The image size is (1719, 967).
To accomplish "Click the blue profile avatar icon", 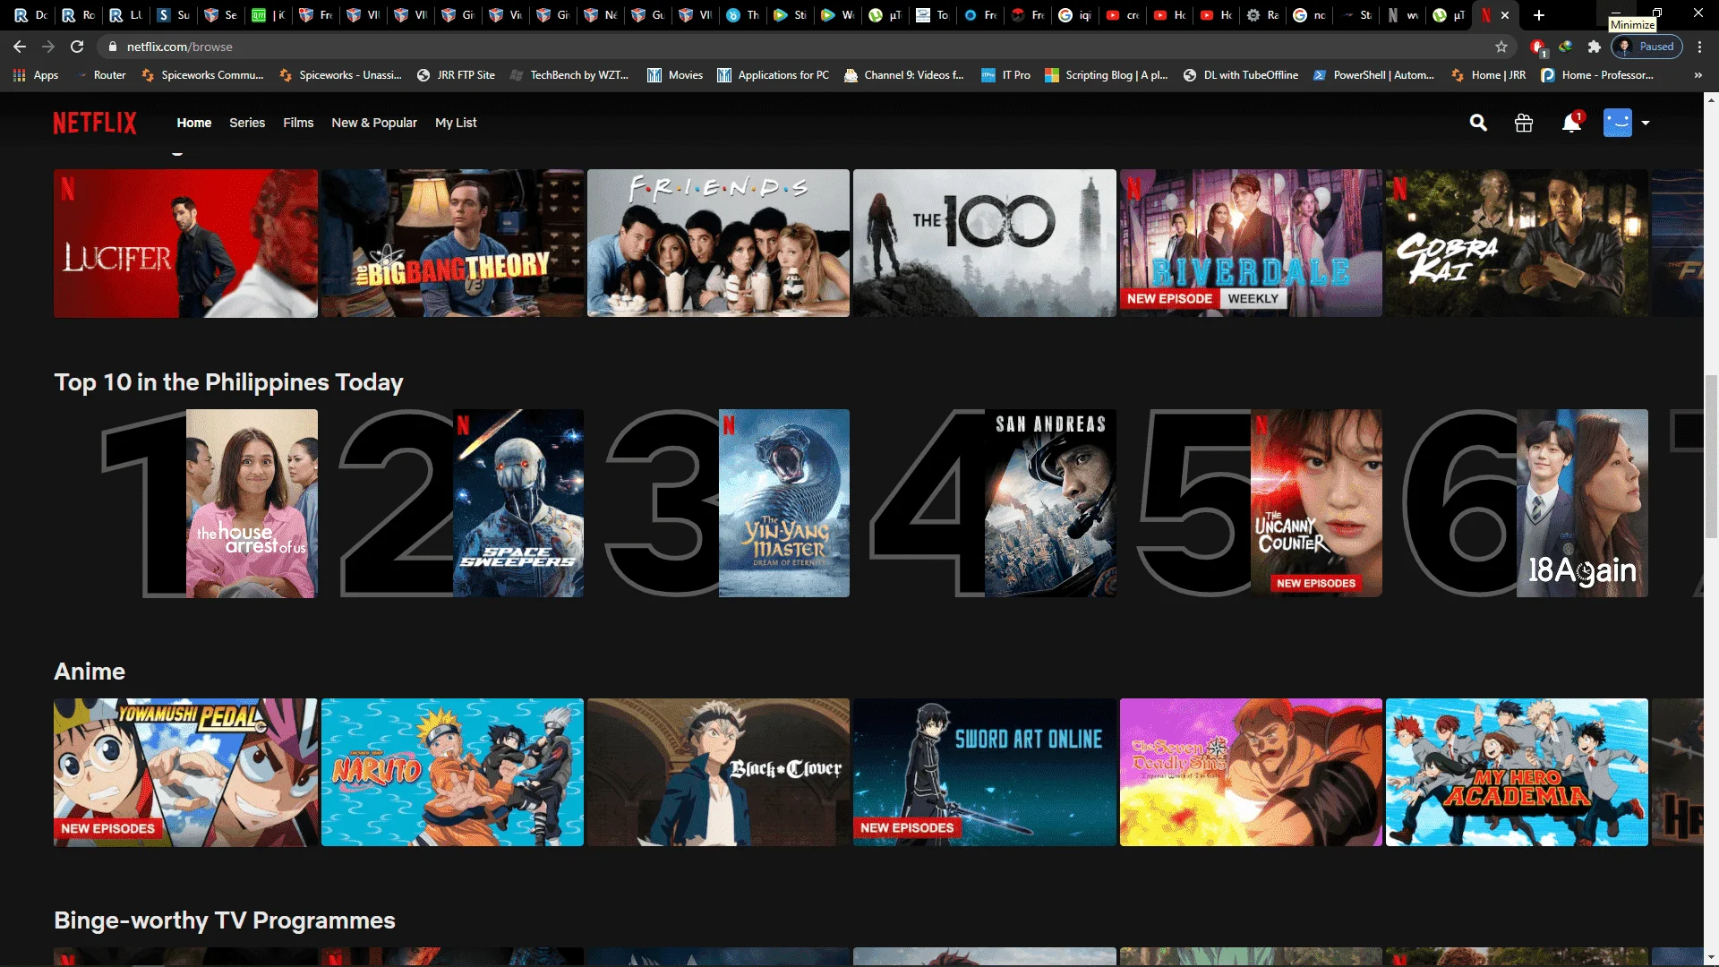I will tap(1618, 123).
